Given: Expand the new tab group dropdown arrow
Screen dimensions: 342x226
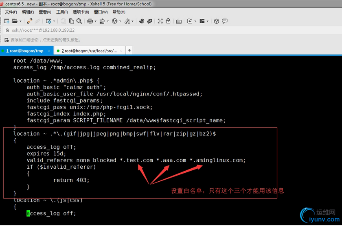Looking at the screenshot, I should pos(195,21).
